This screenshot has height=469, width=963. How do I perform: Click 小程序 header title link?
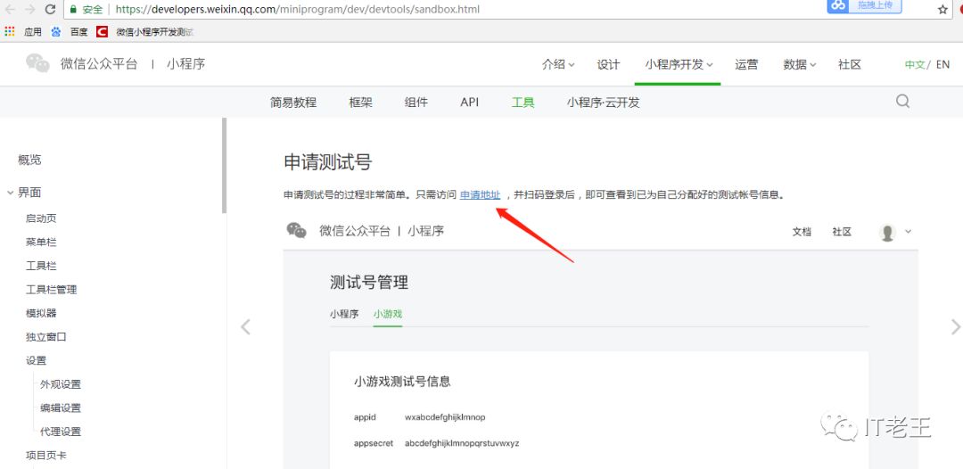pyautogui.click(x=185, y=64)
